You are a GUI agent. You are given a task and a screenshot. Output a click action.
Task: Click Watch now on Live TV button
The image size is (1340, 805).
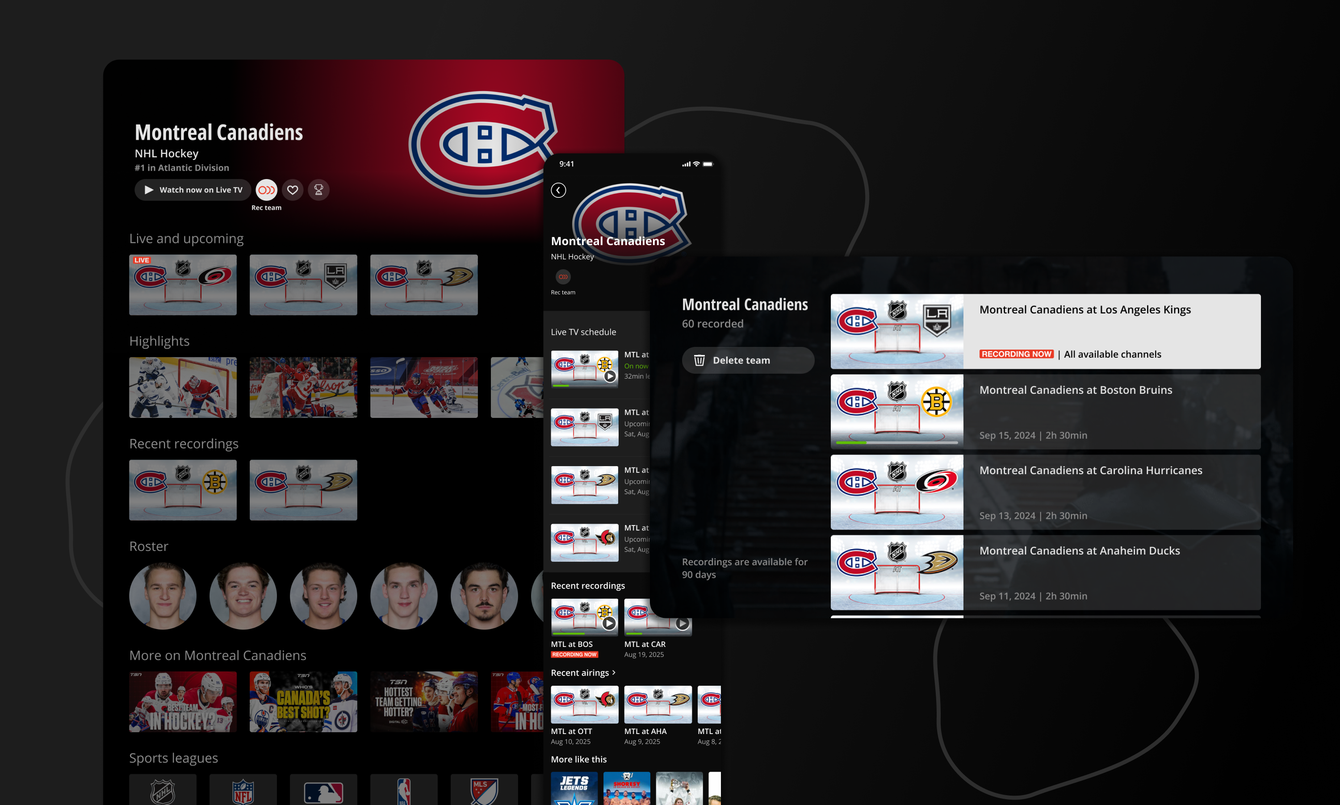tap(193, 190)
